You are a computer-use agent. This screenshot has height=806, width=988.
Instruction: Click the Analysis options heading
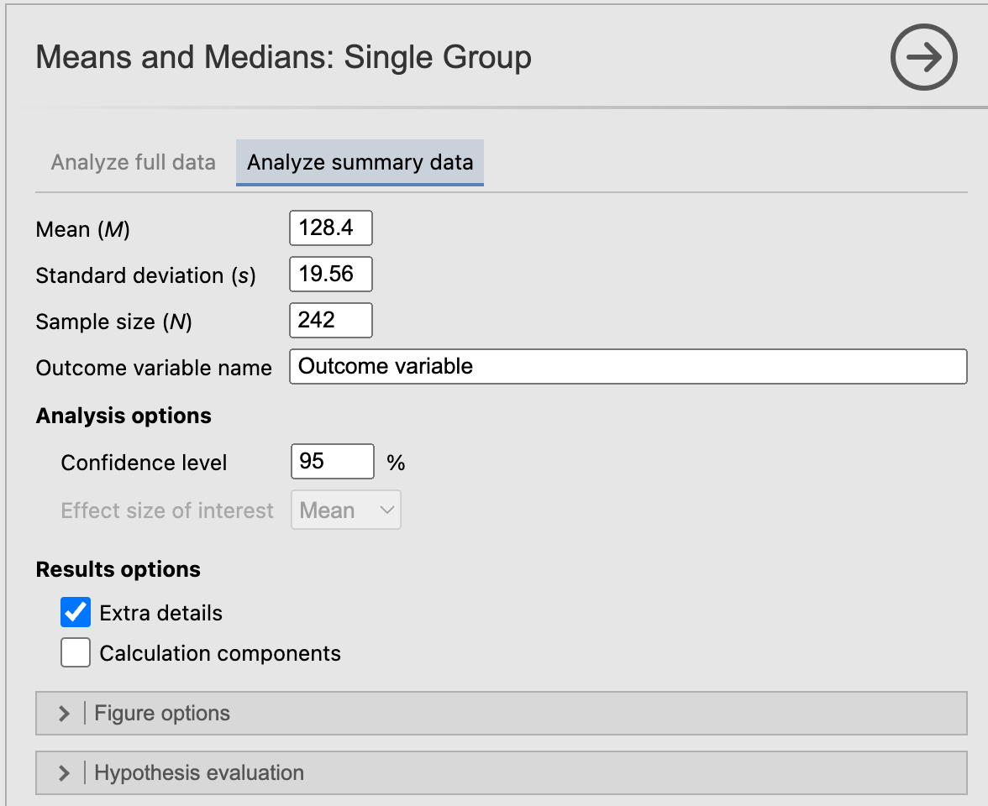123,416
